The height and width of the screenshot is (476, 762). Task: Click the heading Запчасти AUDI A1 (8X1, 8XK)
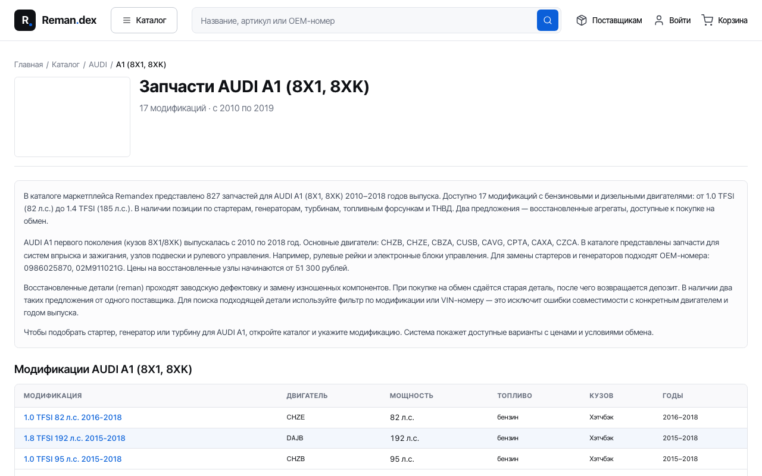click(254, 87)
